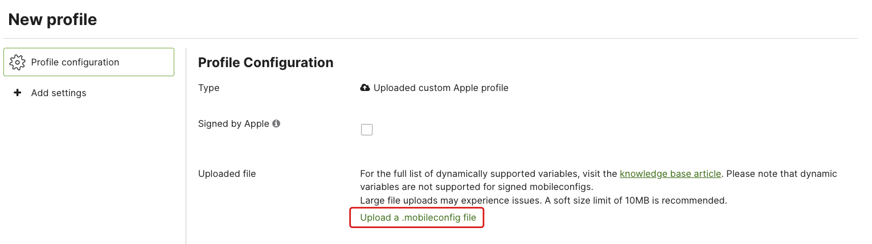Click the Type field label
Image resolution: width=872 pixels, height=244 pixels.
[x=208, y=88]
